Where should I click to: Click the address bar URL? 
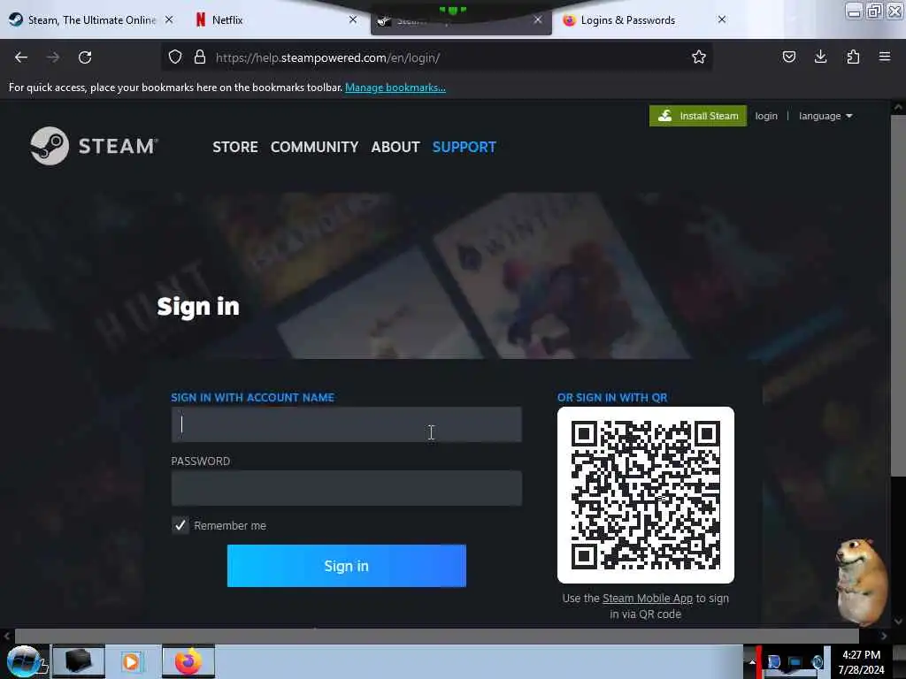pos(327,57)
